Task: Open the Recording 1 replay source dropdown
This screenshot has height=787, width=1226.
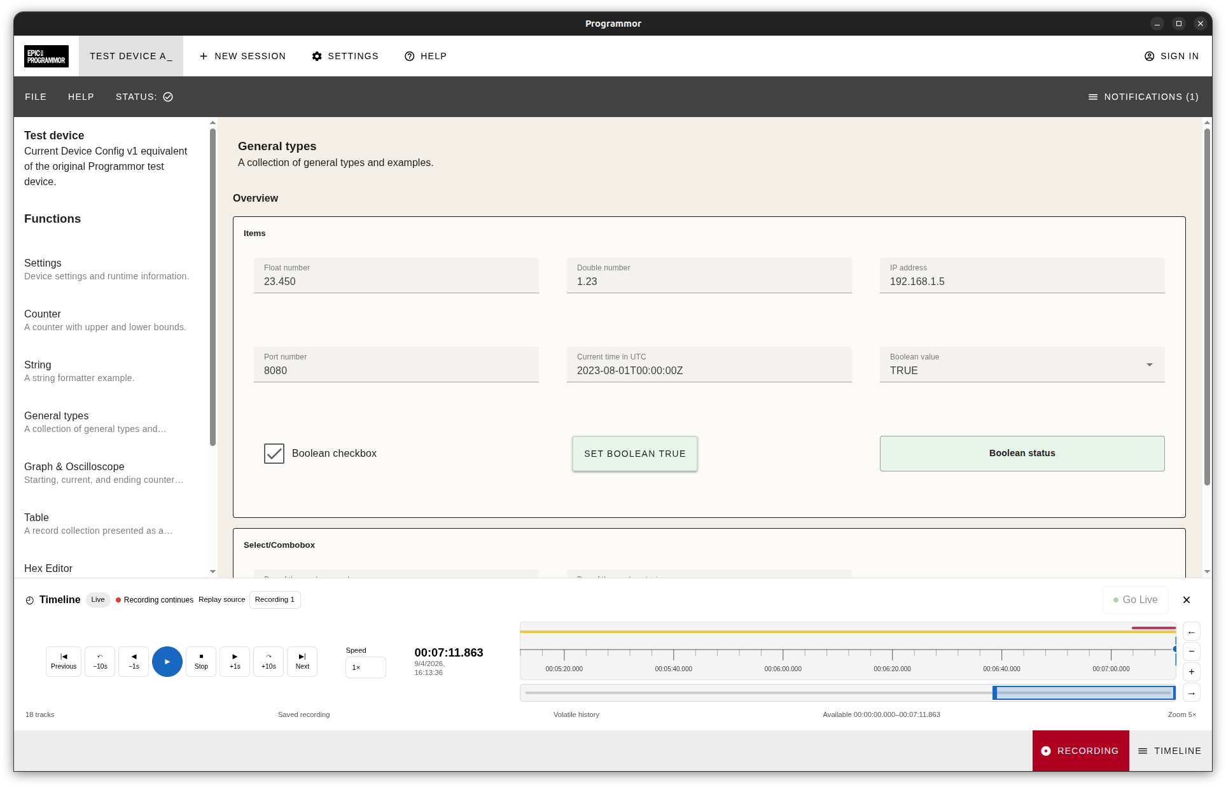Action: point(275,599)
